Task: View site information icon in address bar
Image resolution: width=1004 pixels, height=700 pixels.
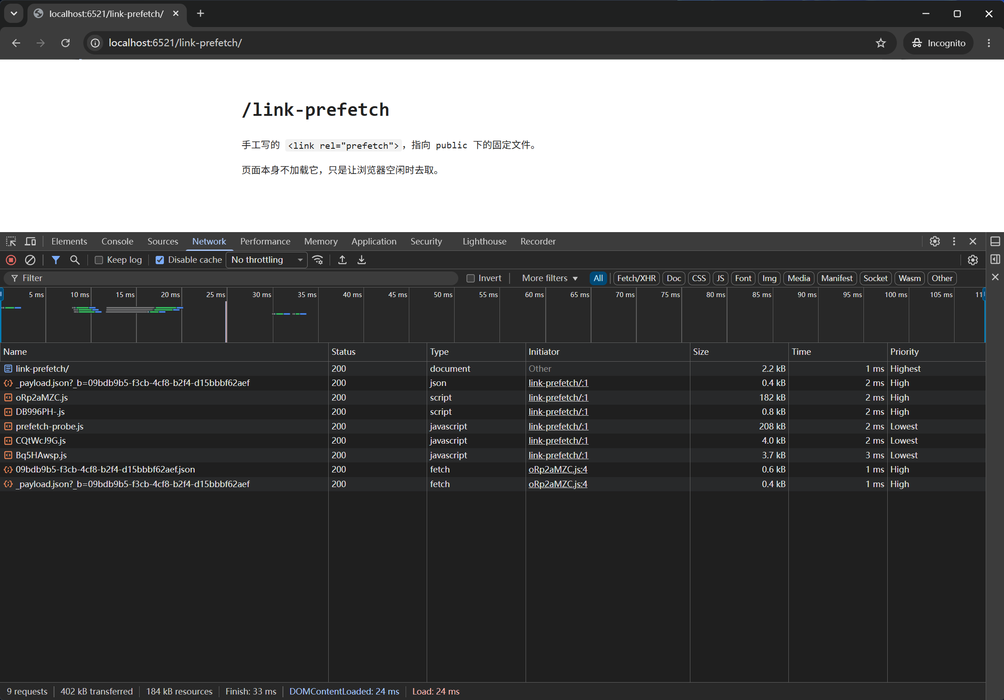Action: [95, 43]
